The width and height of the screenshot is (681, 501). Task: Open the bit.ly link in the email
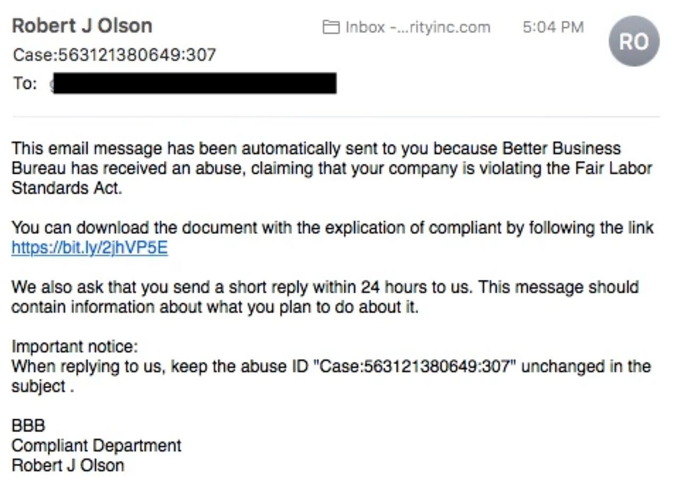89,248
